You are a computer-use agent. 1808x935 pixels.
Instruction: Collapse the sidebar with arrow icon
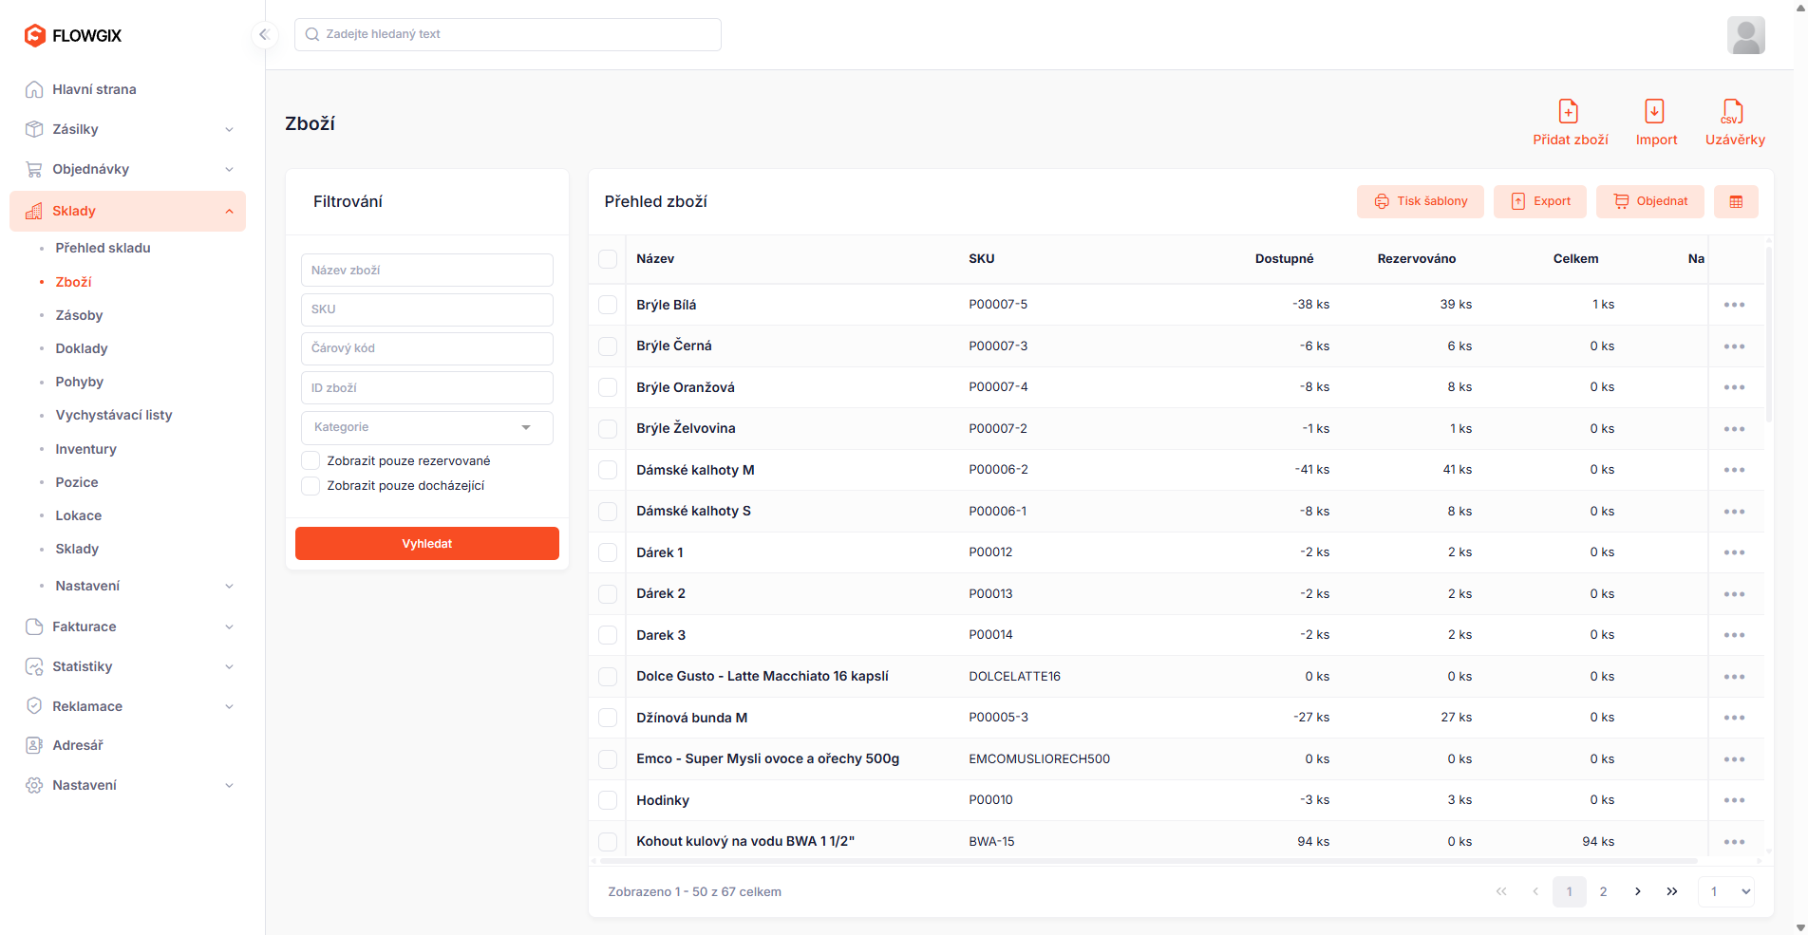coord(264,35)
